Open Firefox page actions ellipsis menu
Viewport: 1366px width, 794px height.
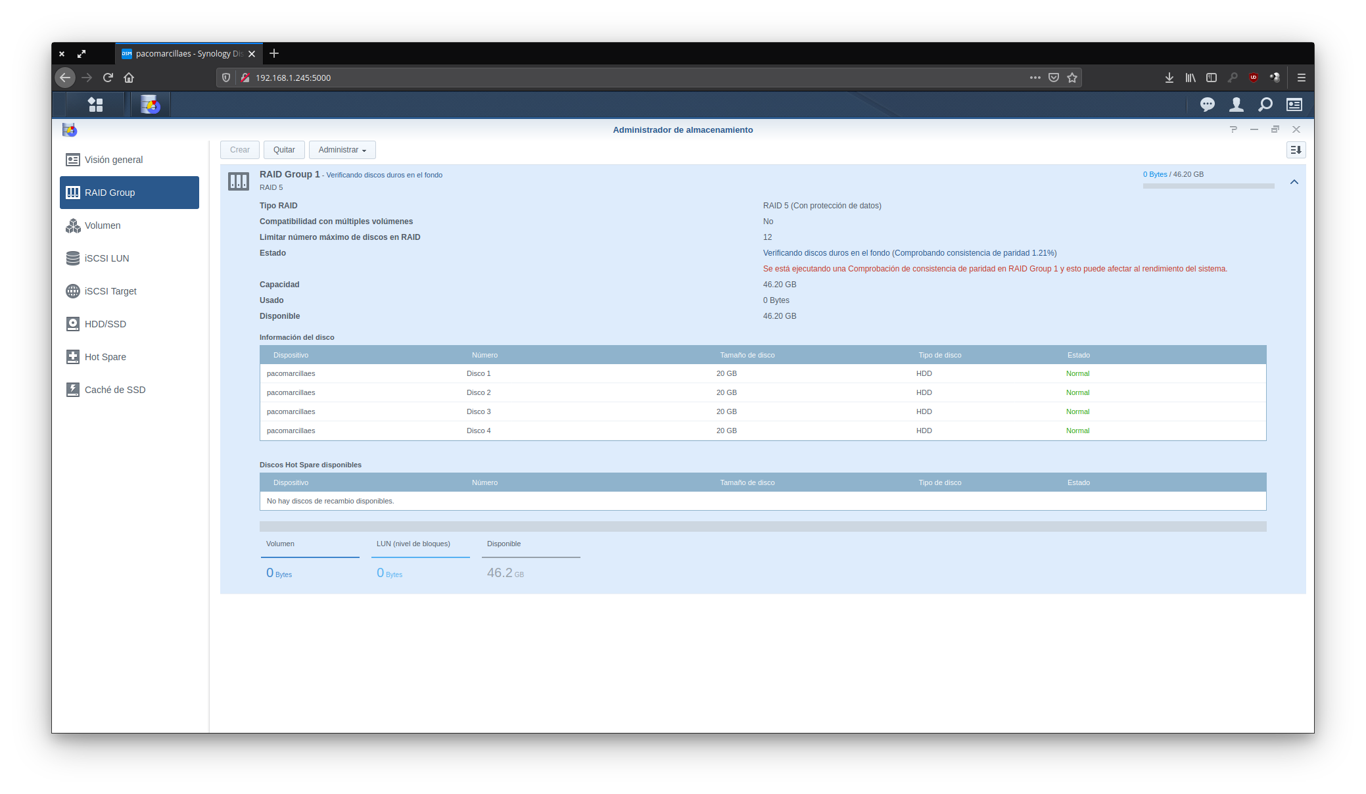point(1035,78)
